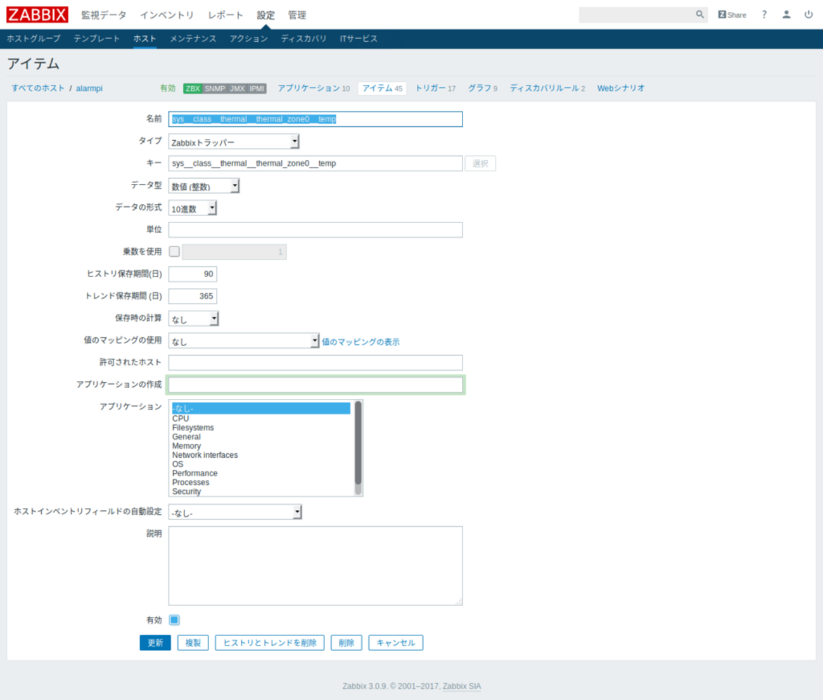This screenshot has height=700, width=823.
Task: Click the 説明 text area
Action: click(x=316, y=566)
